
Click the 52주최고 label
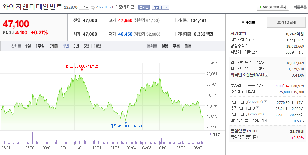(x=238, y=92)
